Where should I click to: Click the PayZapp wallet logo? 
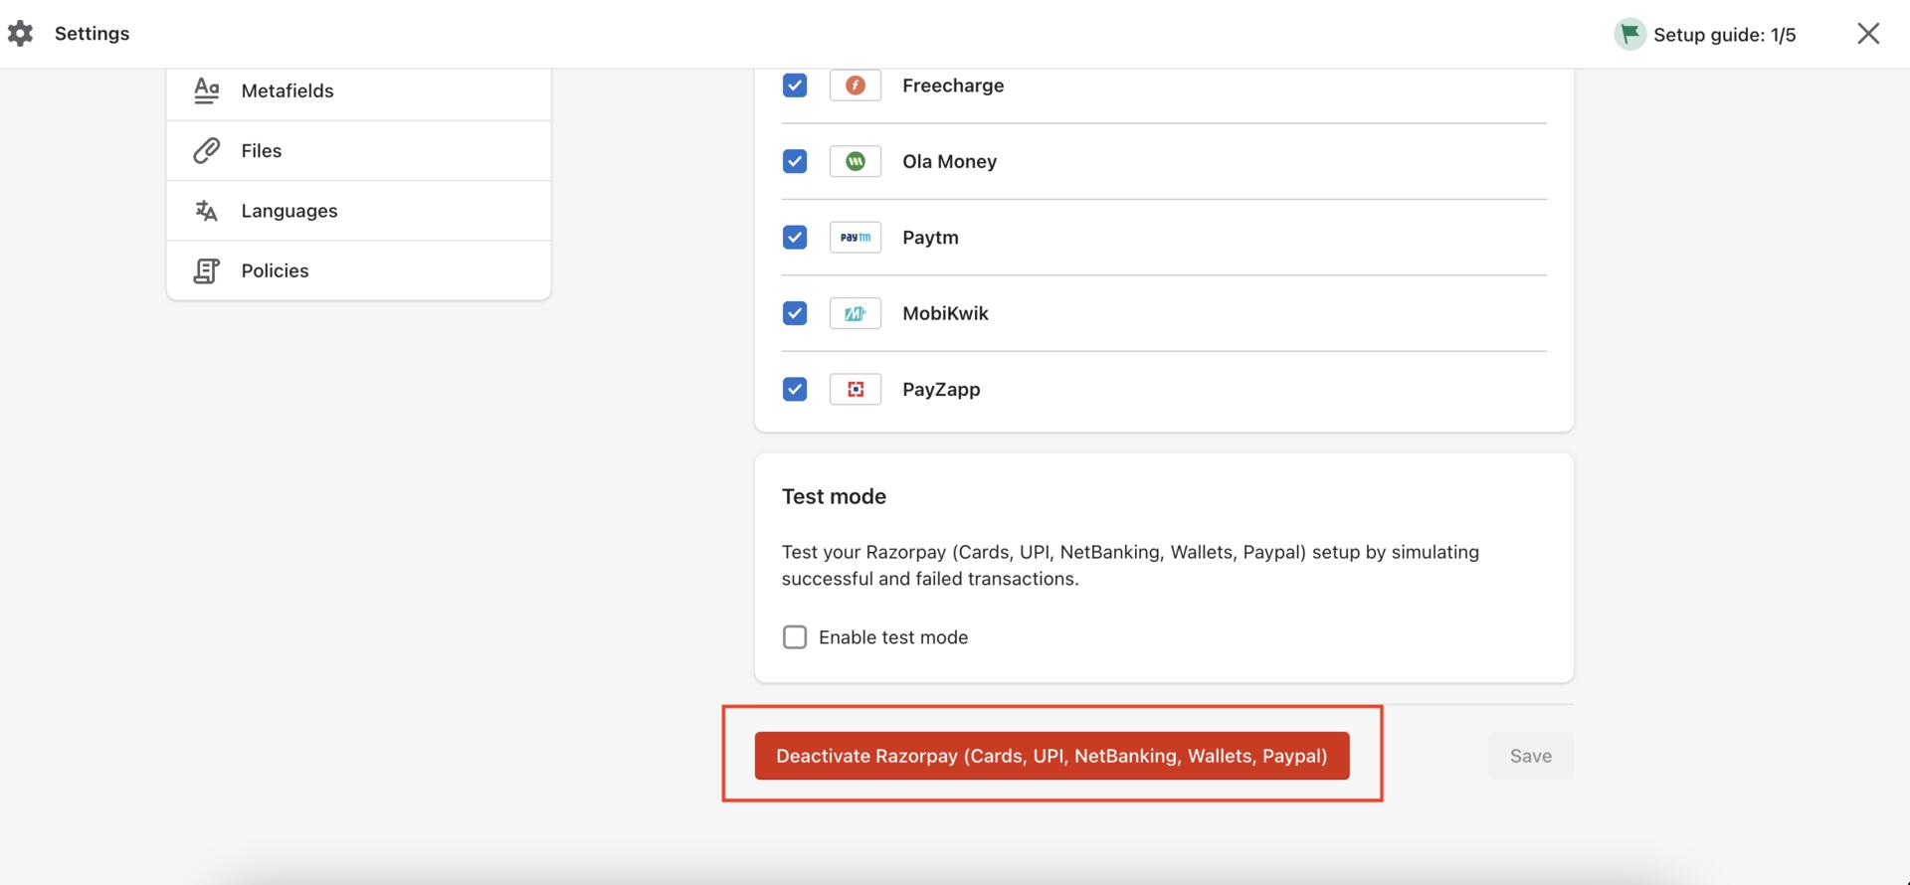pos(856,389)
